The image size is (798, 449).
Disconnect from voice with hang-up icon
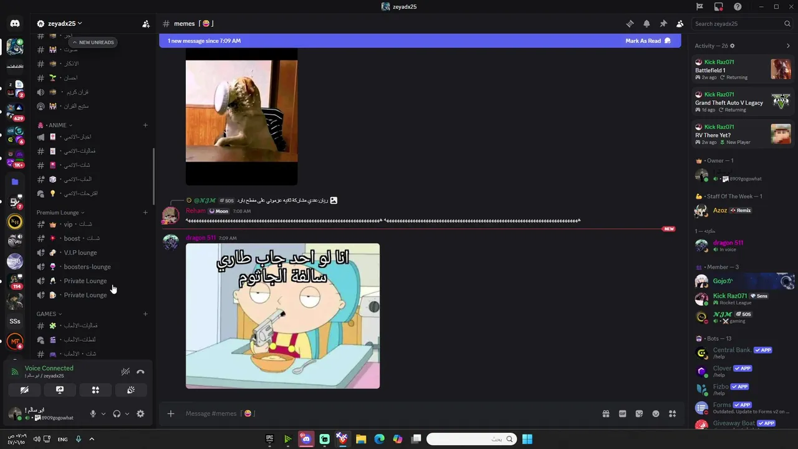[x=140, y=372]
